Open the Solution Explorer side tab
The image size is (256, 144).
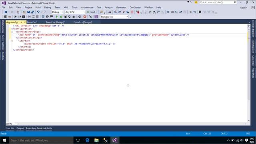253,28
